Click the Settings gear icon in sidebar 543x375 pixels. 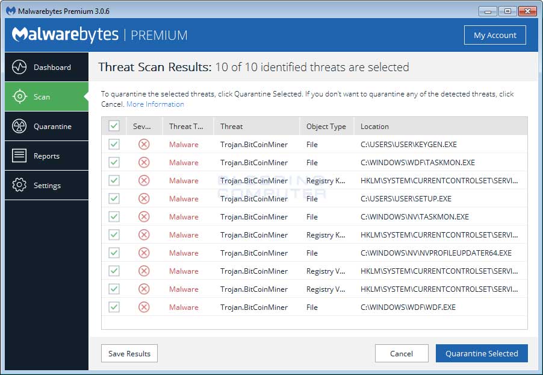(x=19, y=185)
